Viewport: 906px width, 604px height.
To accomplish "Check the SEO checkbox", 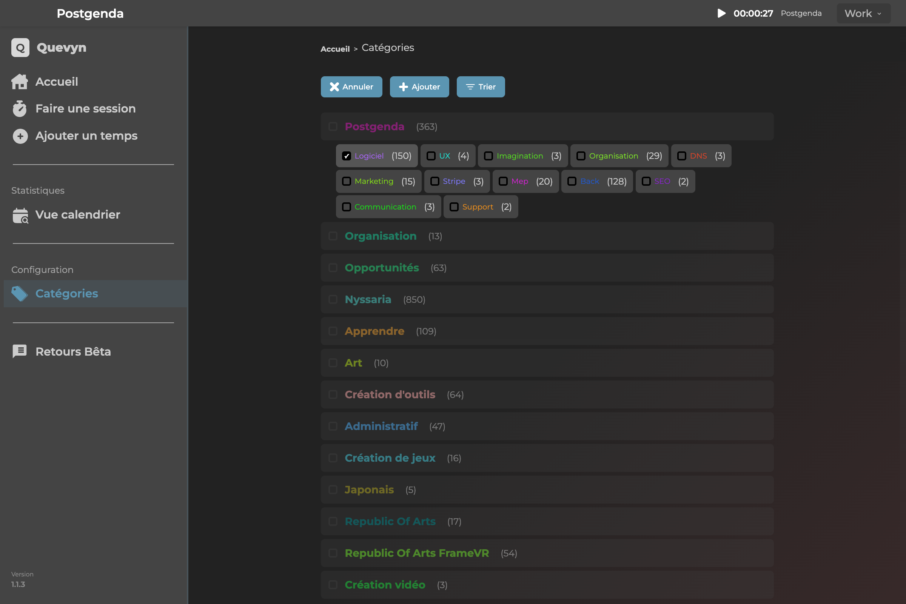I will 646,182.
